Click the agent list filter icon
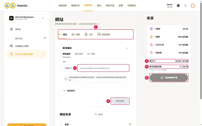Viewport: 202px width, 126px height. [45, 38]
